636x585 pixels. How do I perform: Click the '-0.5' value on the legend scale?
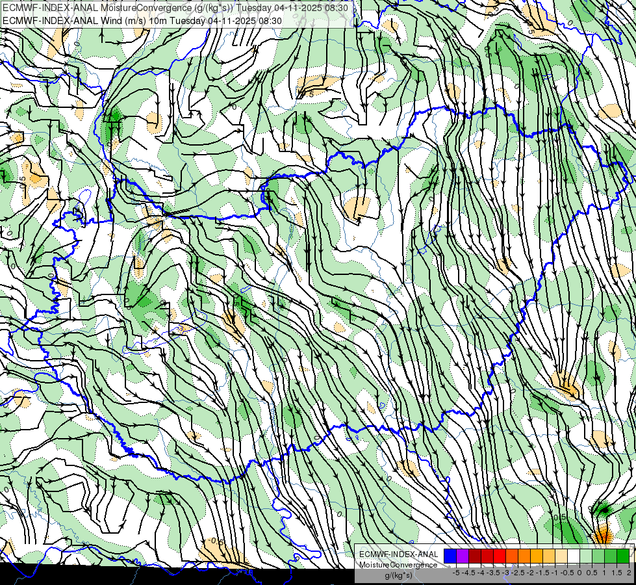point(567,573)
